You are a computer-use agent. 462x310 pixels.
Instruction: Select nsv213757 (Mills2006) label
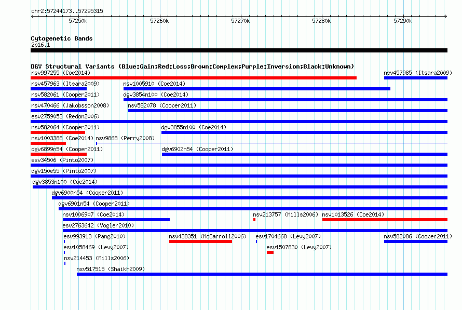coord(286,214)
